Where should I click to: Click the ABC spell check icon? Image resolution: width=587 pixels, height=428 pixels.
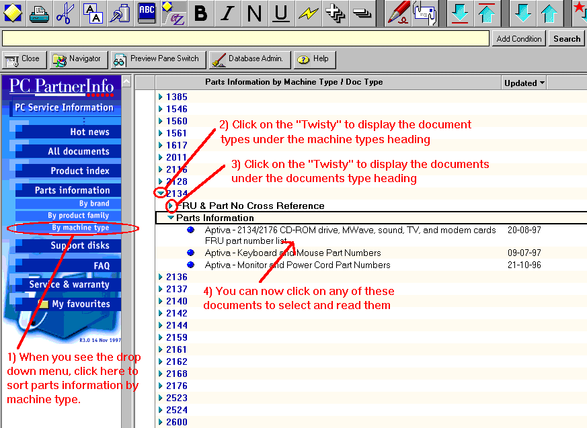click(146, 12)
